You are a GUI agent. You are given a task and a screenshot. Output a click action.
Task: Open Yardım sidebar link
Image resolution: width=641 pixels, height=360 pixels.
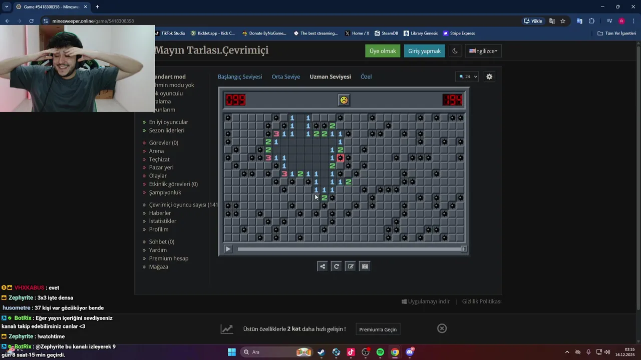[x=158, y=250]
